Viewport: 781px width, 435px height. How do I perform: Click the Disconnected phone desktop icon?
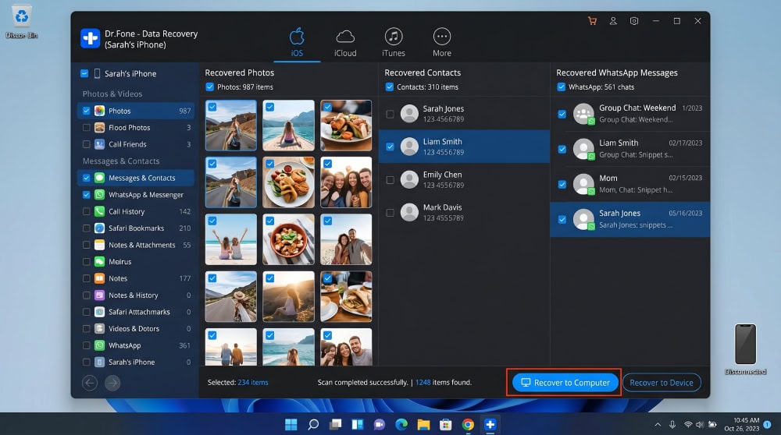(745, 349)
